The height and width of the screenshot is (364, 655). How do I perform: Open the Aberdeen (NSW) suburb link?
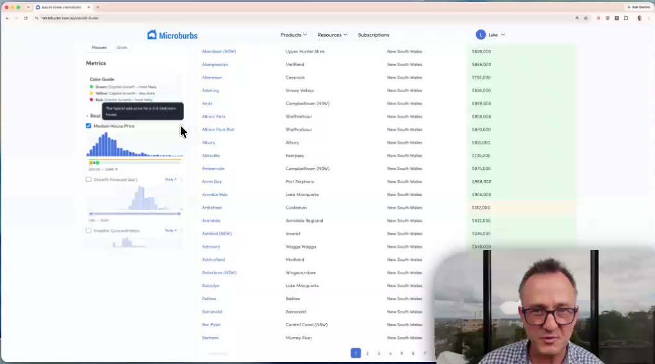point(219,51)
